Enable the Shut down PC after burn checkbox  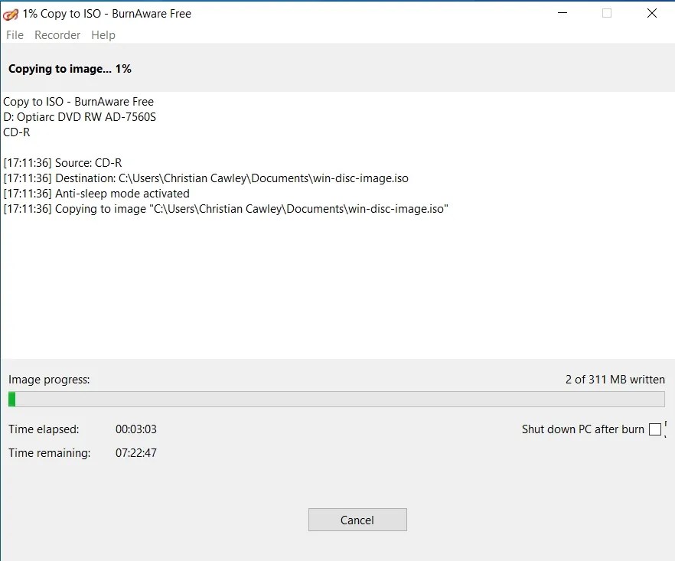point(654,429)
